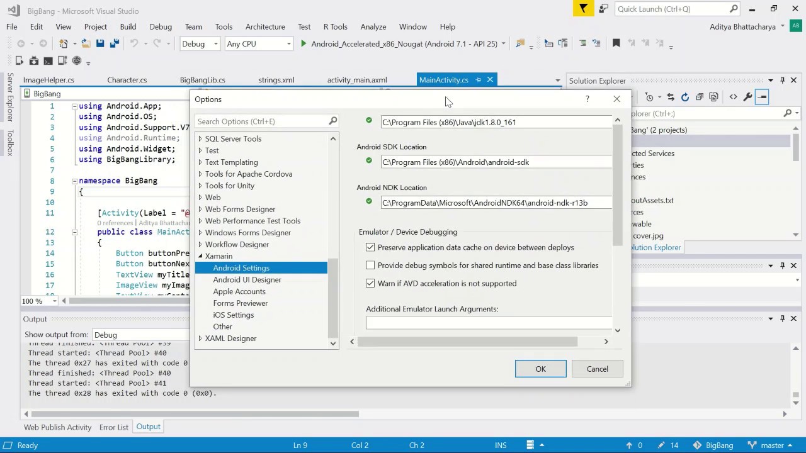Switch to the strings.xml tab

(276, 80)
